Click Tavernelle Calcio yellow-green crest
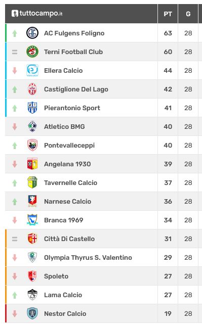202x327 pixels. (x=32, y=182)
